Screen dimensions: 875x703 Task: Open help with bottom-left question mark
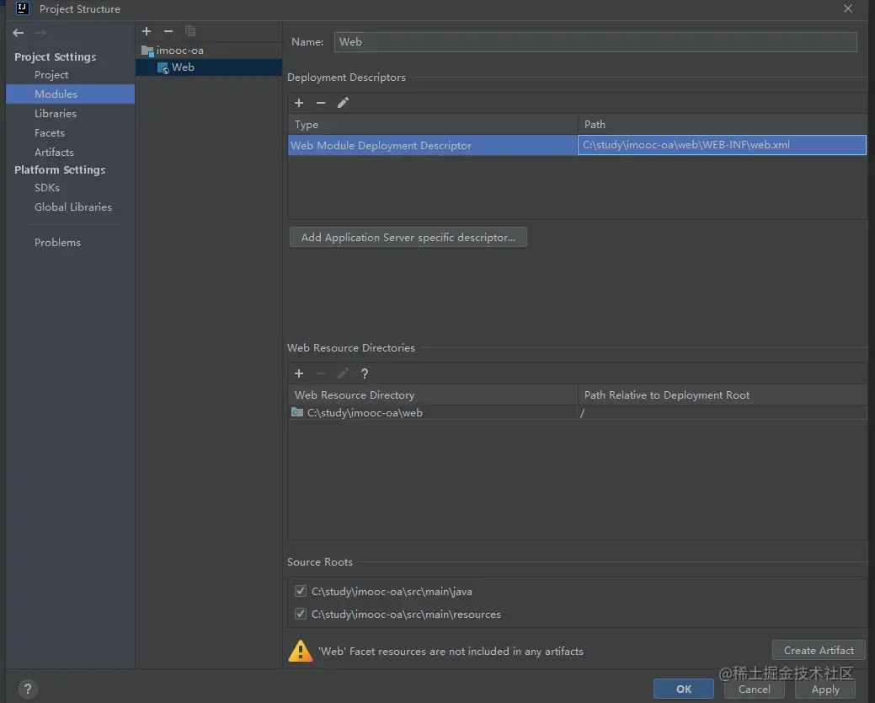pos(28,689)
